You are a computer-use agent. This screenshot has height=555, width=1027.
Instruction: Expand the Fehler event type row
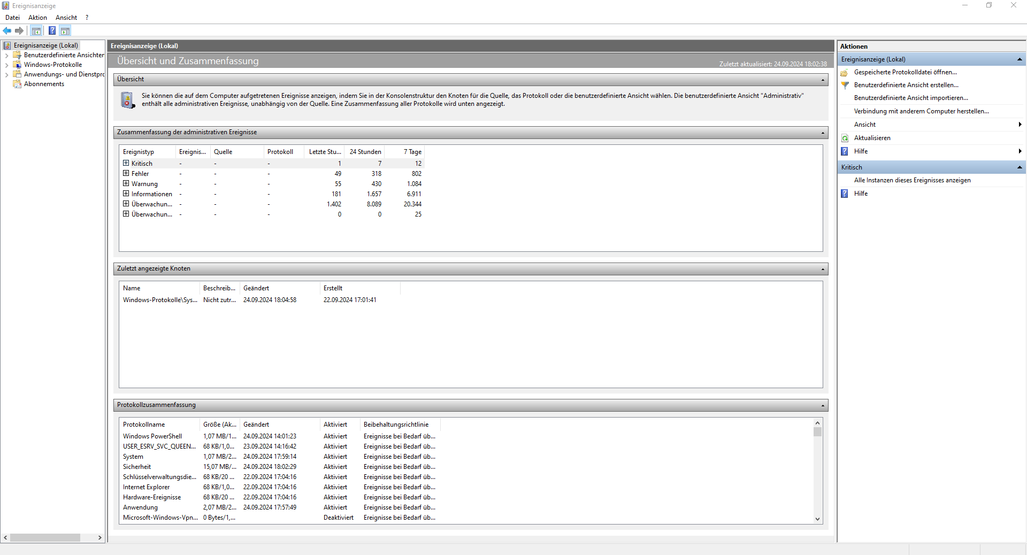[126, 173]
